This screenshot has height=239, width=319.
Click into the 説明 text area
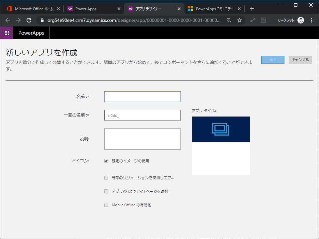(143, 139)
